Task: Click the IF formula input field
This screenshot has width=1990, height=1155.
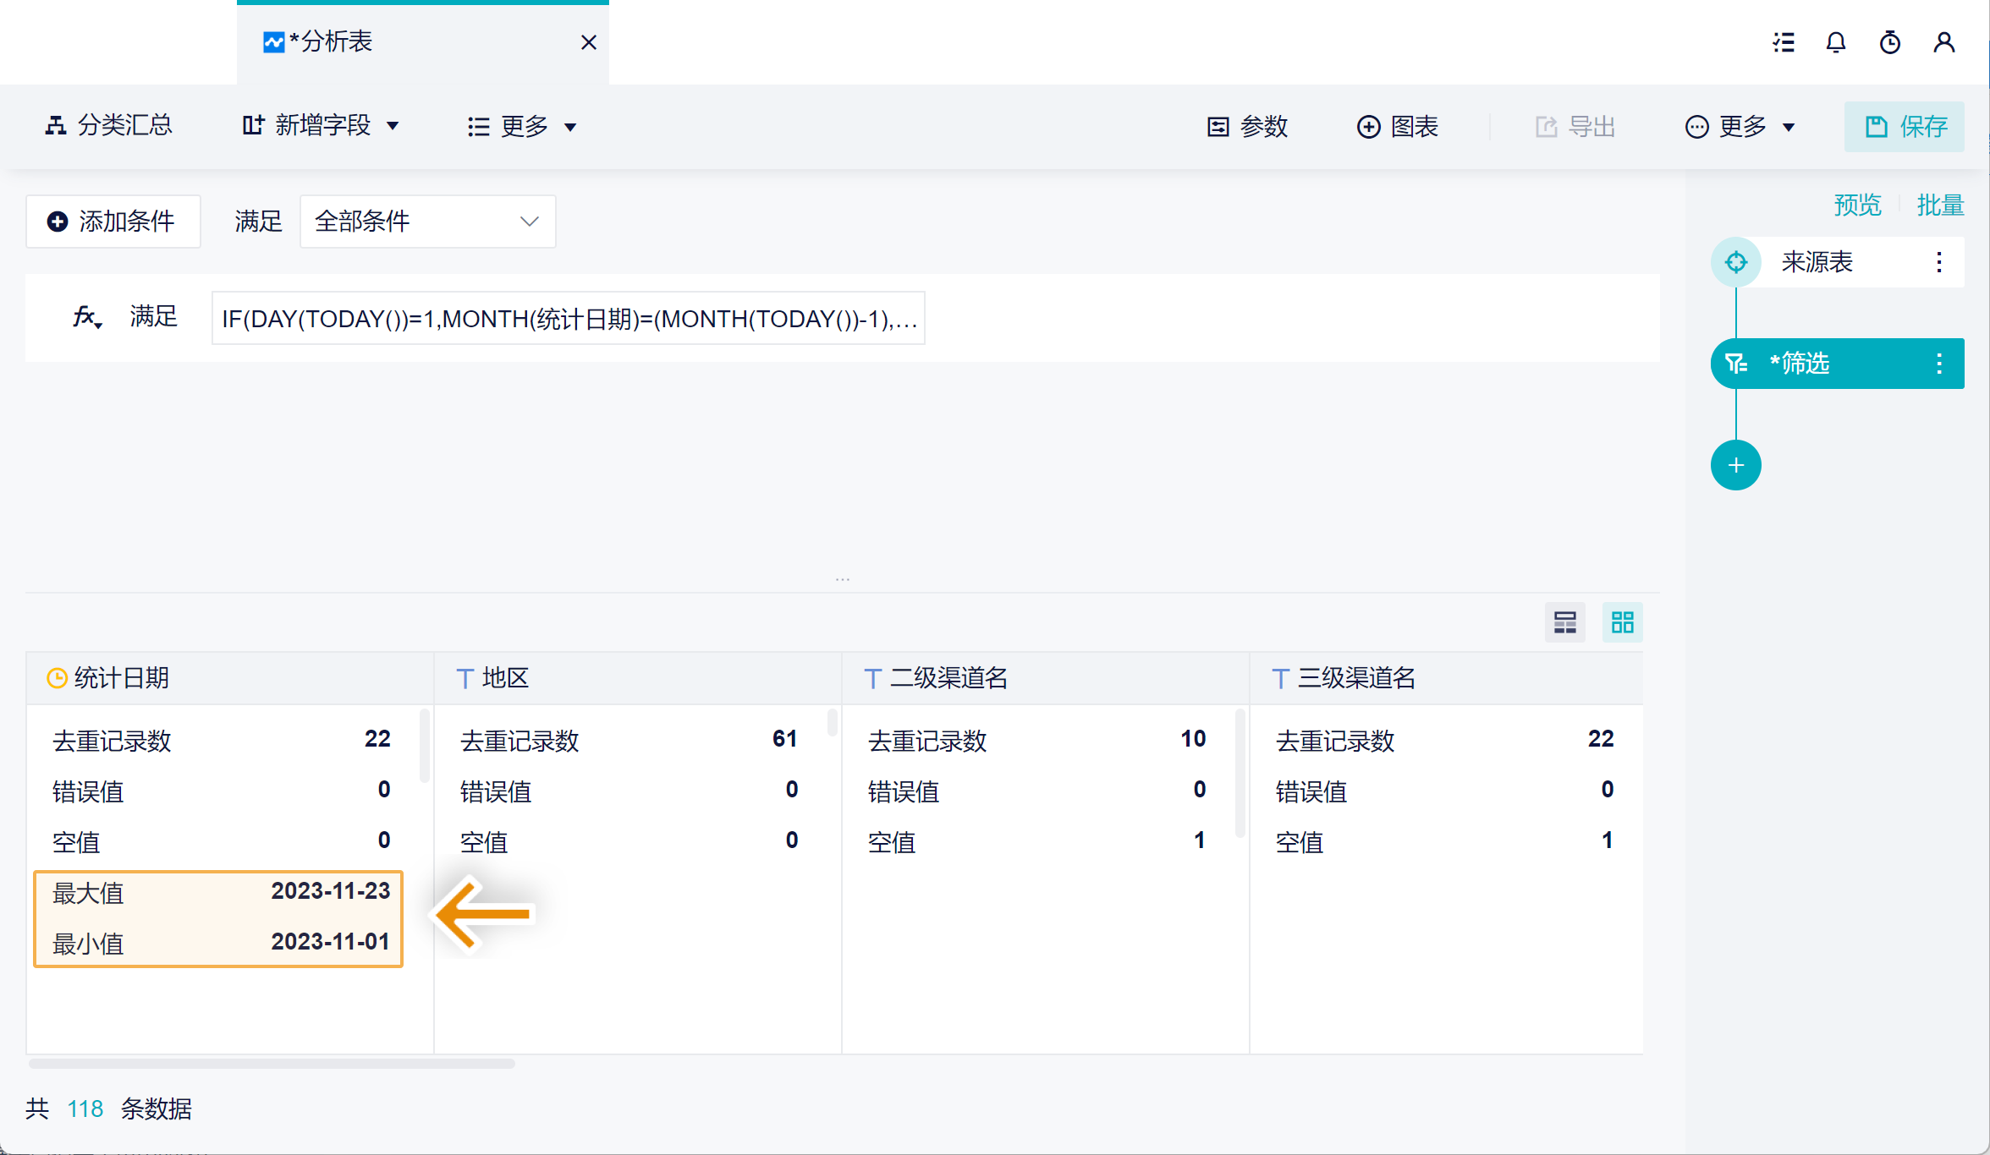Action: pyautogui.click(x=568, y=319)
